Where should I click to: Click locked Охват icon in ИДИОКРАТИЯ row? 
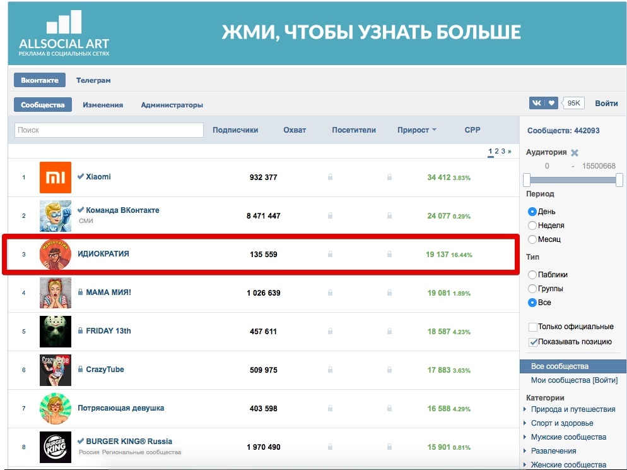pyautogui.click(x=330, y=254)
